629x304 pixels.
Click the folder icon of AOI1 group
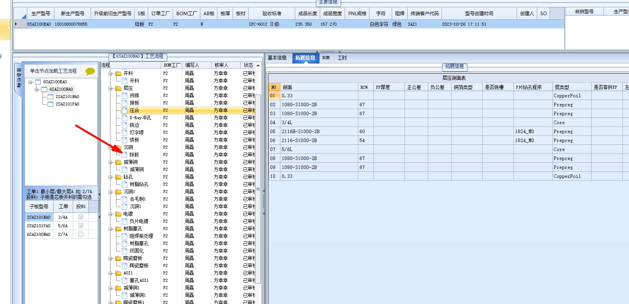[x=119, y=273]
